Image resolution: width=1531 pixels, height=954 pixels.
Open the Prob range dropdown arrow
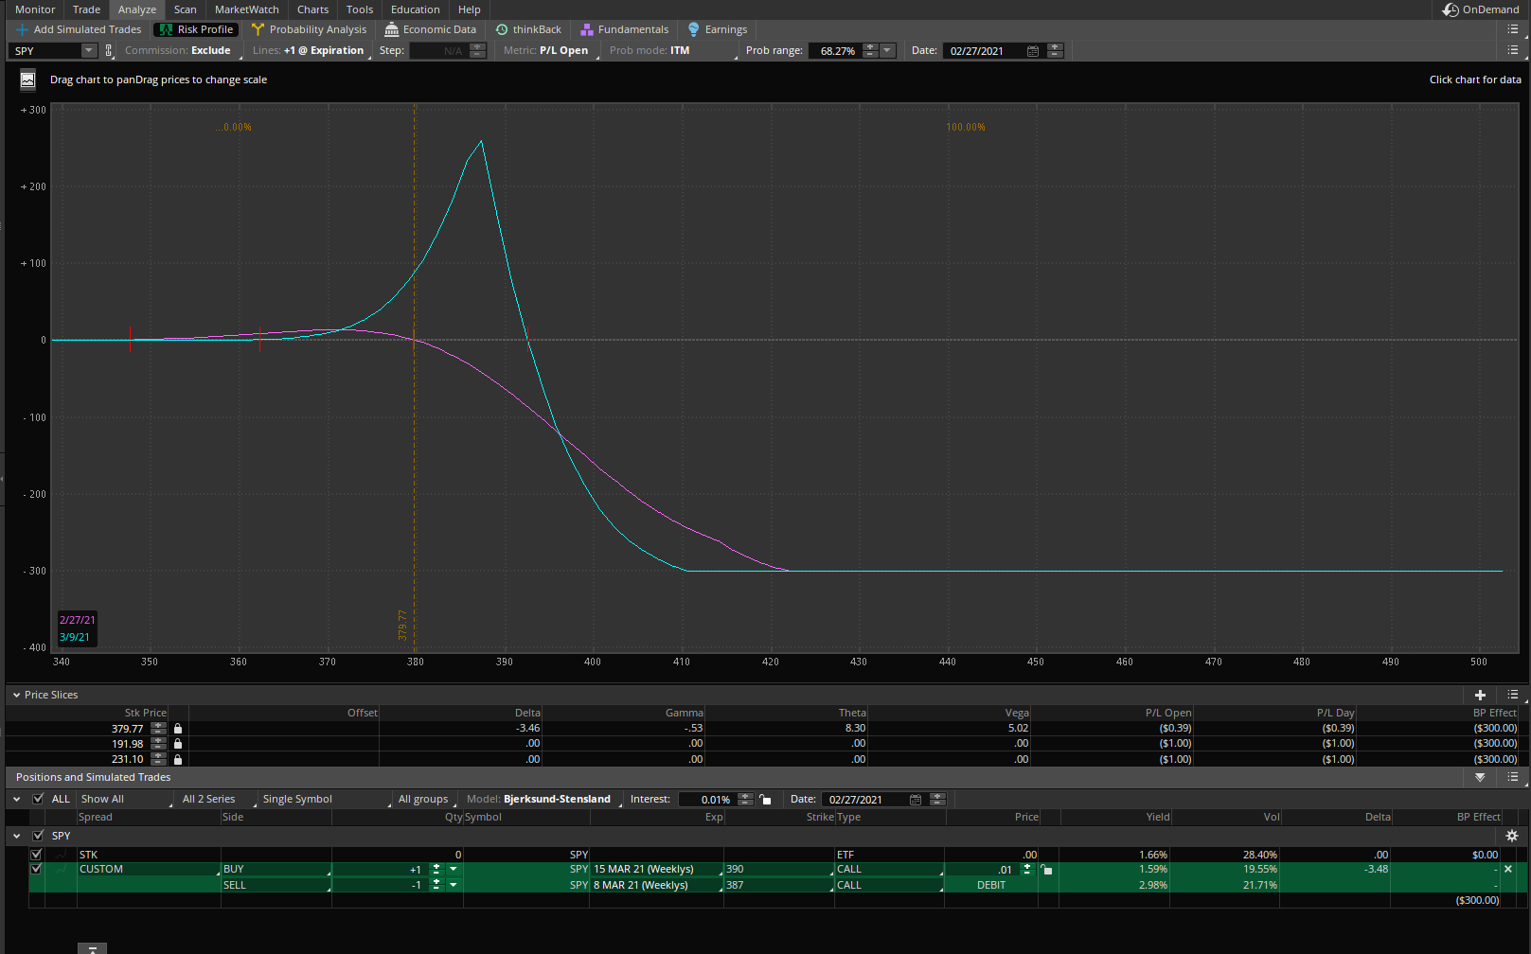(x=888, y=51)
